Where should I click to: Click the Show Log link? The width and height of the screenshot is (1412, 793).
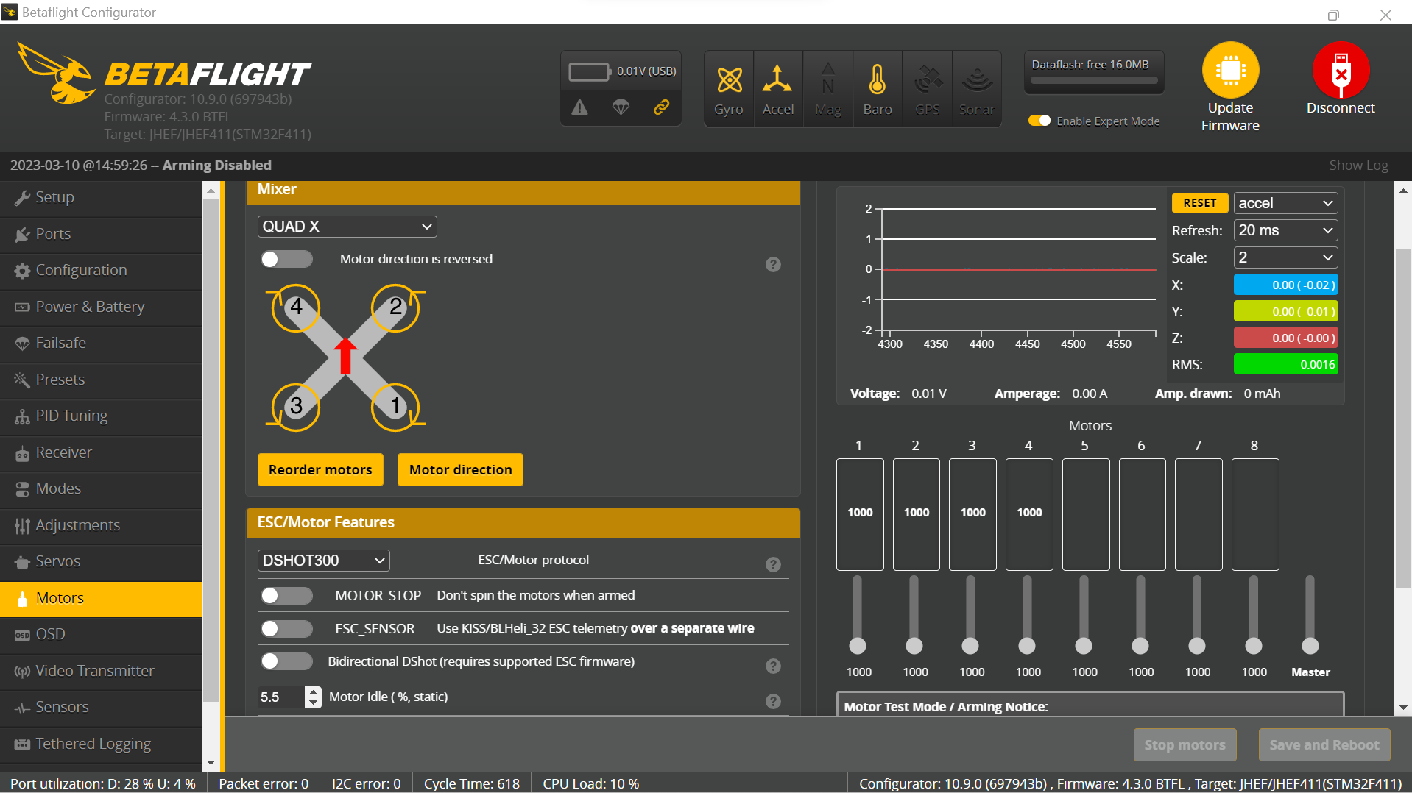coord(1358,166)
